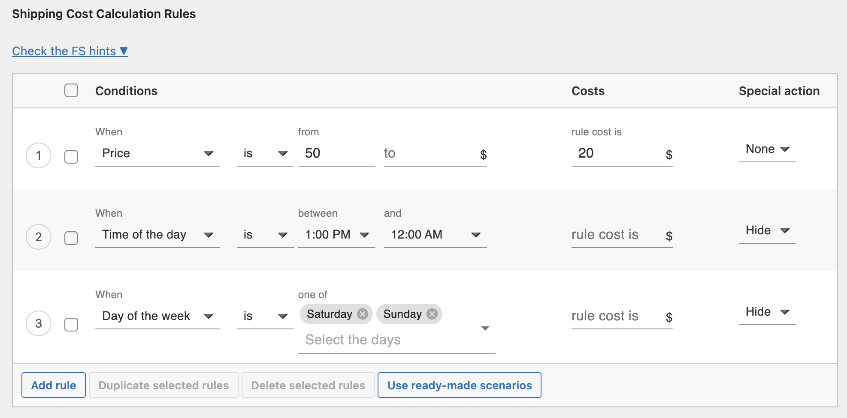
Task: Click the rule number 3 handle
Action: (39, 323)
